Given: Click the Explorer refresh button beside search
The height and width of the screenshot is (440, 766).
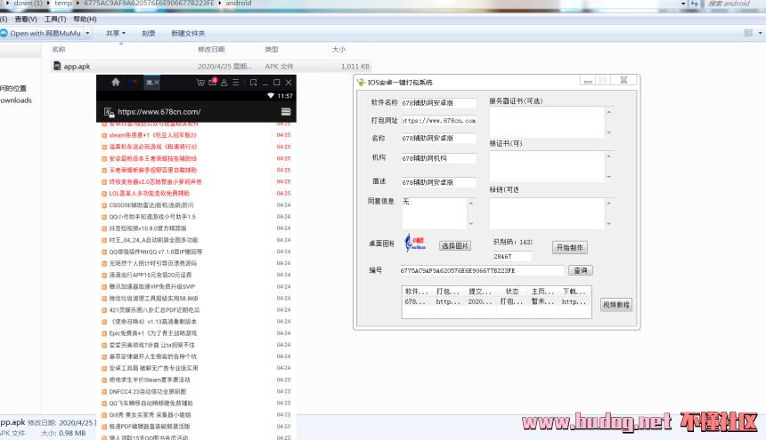Looking at the screenshot, I should pyautogui.click(x=694, y=4).
